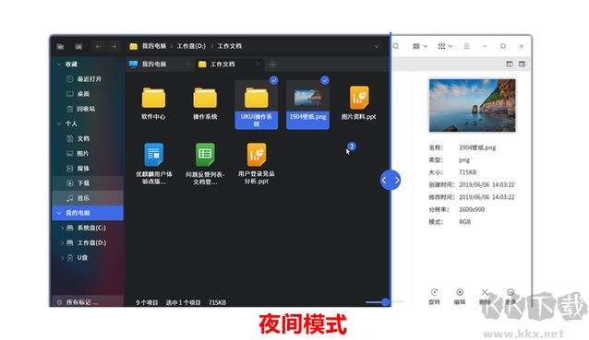Image resolution: width=589 pixels, height=340 pixels.
Task: Click the blue day-night comparison handle
Action: [x=391, y=181]
